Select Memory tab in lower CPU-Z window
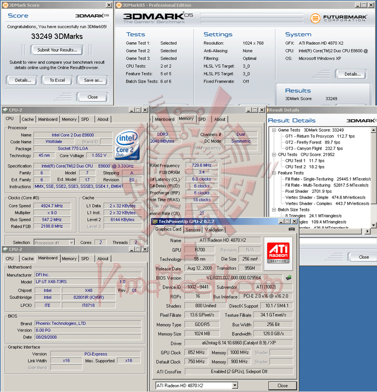377x392 pixels. (x=69, y=258)
